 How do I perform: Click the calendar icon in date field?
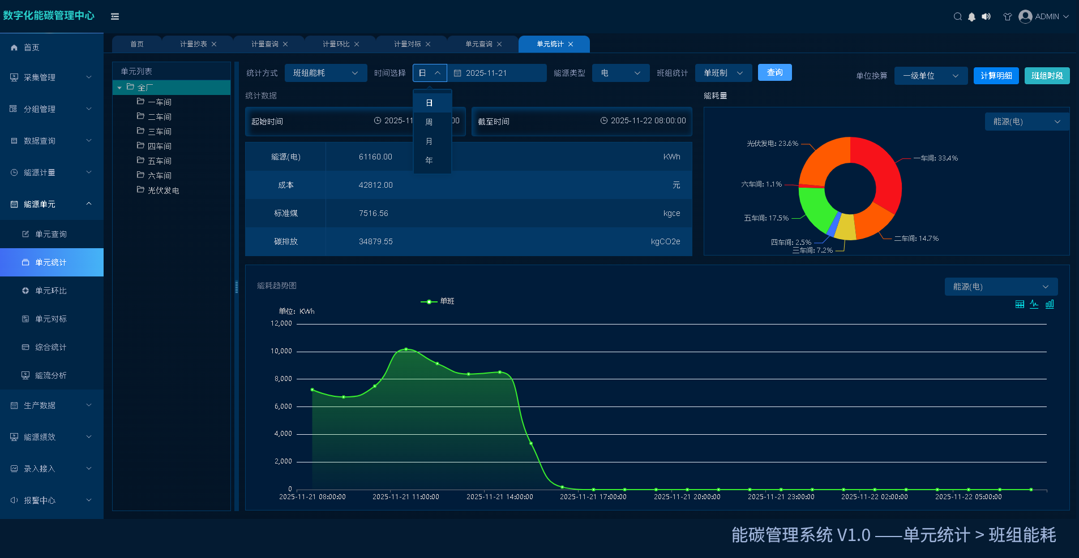[x=457, y=73]
